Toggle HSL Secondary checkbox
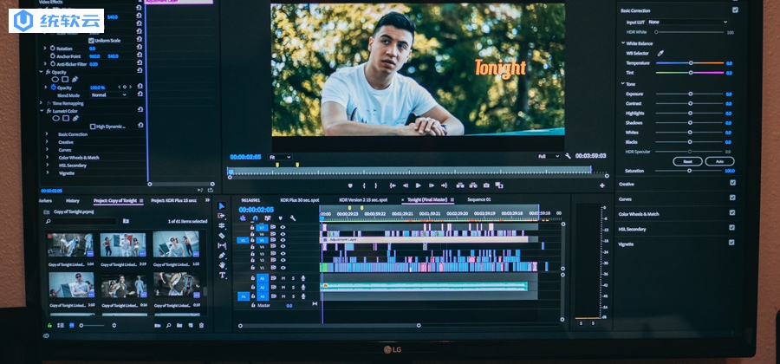This screenshot has width=780, height=364. pyautogui.click(x=731, y=228)
